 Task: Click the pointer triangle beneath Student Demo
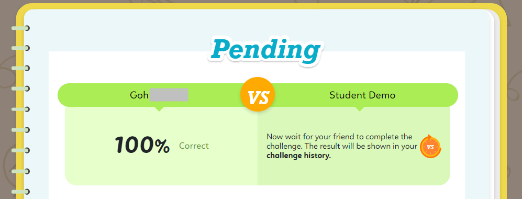pyautogui.click(x=360, y=109)
